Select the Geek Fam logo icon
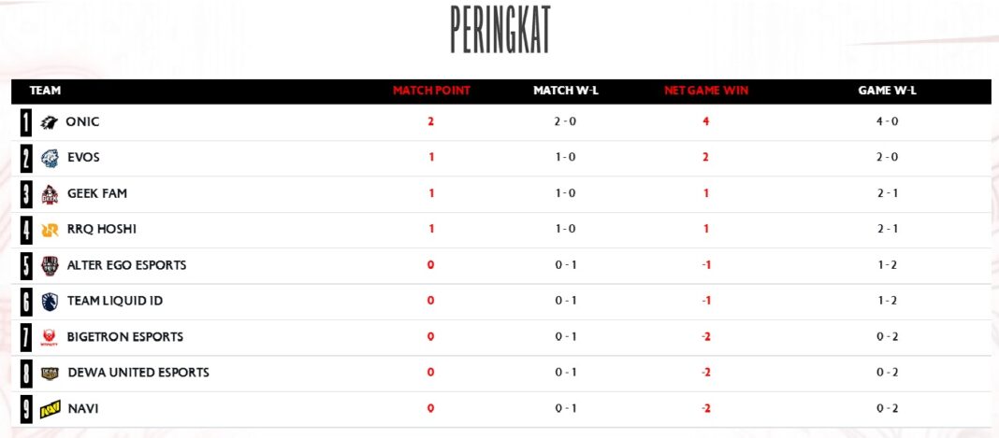Image resolution: width=999 pixels, height=438 pixels. coord(50,194)
